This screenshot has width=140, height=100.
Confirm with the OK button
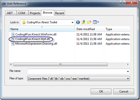101,91
